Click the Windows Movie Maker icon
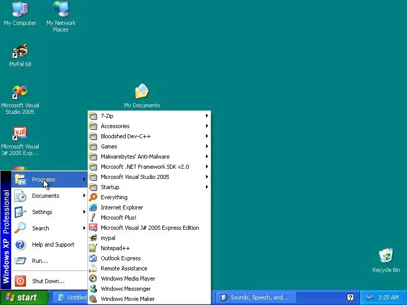Screen dimensions: 407x305 click(93, 299)
